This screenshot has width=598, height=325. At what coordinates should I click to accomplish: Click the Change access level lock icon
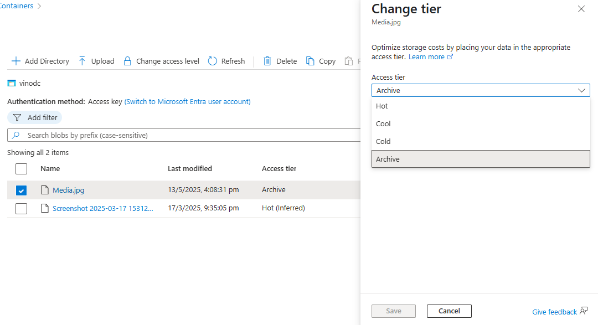127,61
